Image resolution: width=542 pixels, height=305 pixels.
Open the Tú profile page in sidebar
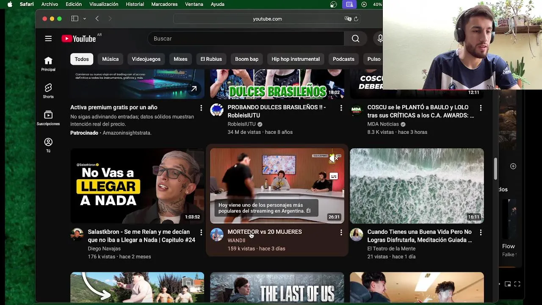coord(48,145)
